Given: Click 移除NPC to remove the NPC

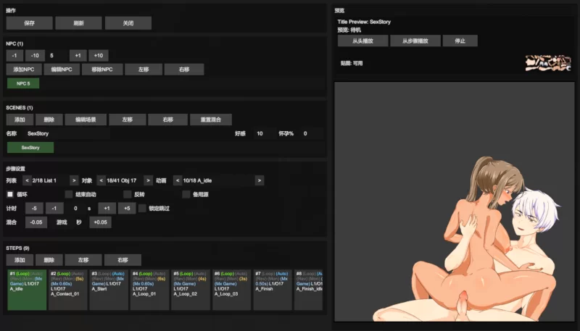Looking at the screenshot, I should coord(102,70).
